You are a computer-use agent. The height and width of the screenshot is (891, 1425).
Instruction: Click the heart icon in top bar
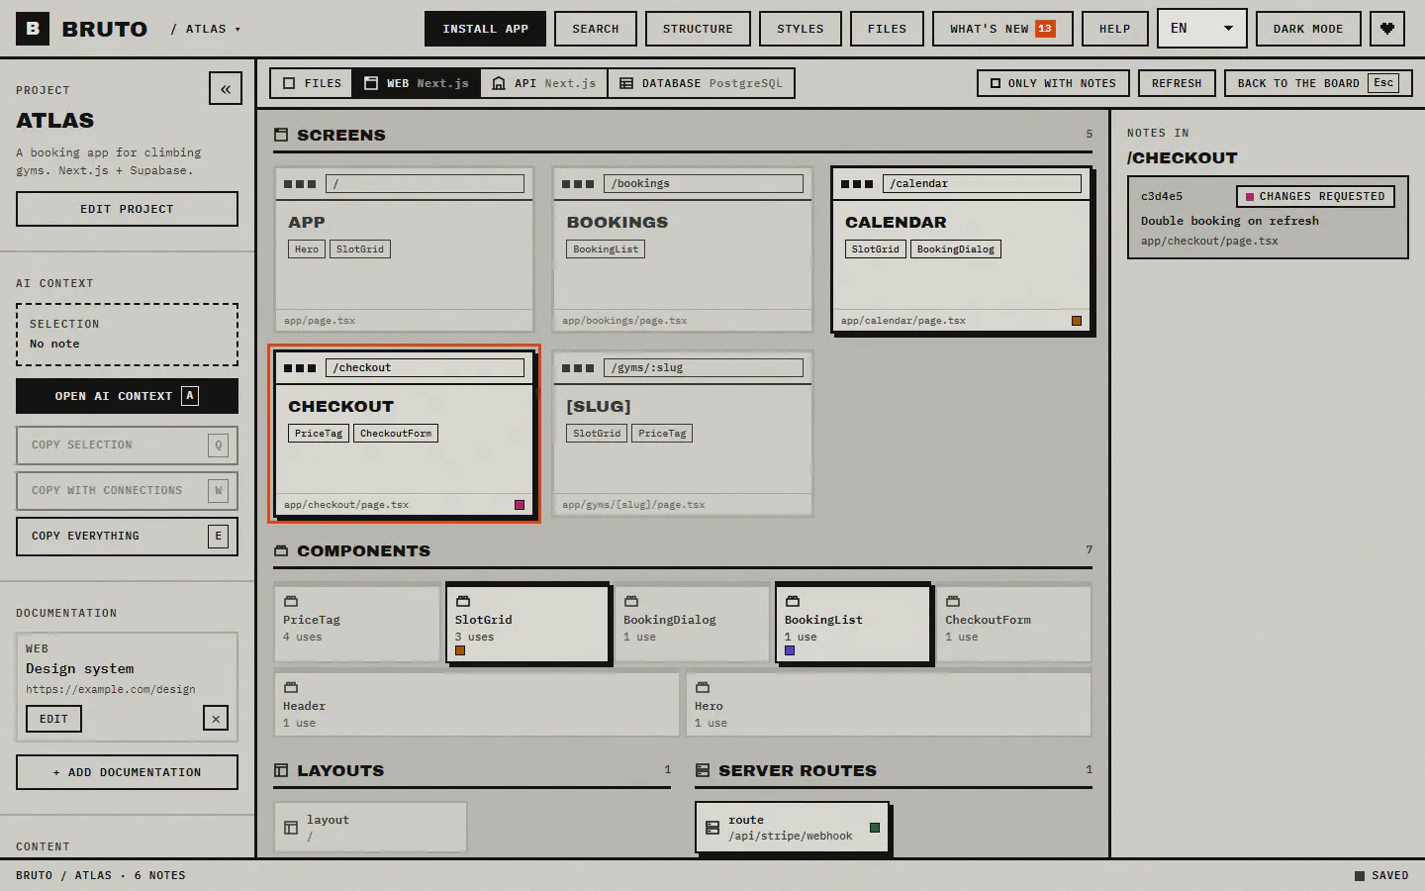(x=1387, y=29)
